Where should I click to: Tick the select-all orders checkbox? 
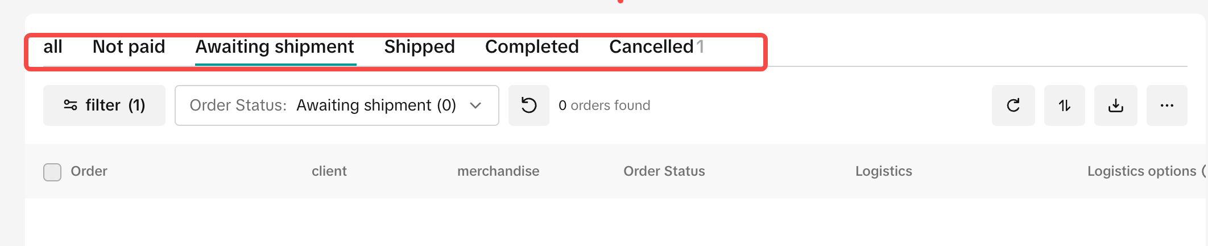(x=52, y=172)
